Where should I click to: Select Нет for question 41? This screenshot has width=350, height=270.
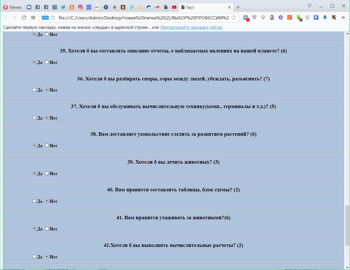[47, 228]
